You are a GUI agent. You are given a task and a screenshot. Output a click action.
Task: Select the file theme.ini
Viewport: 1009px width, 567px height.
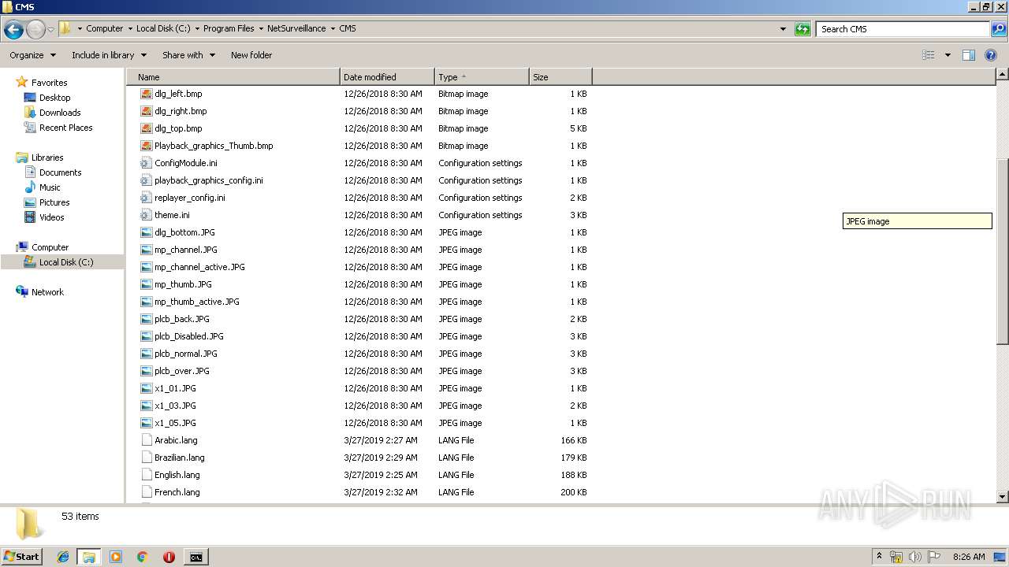(x=172, y=215)
